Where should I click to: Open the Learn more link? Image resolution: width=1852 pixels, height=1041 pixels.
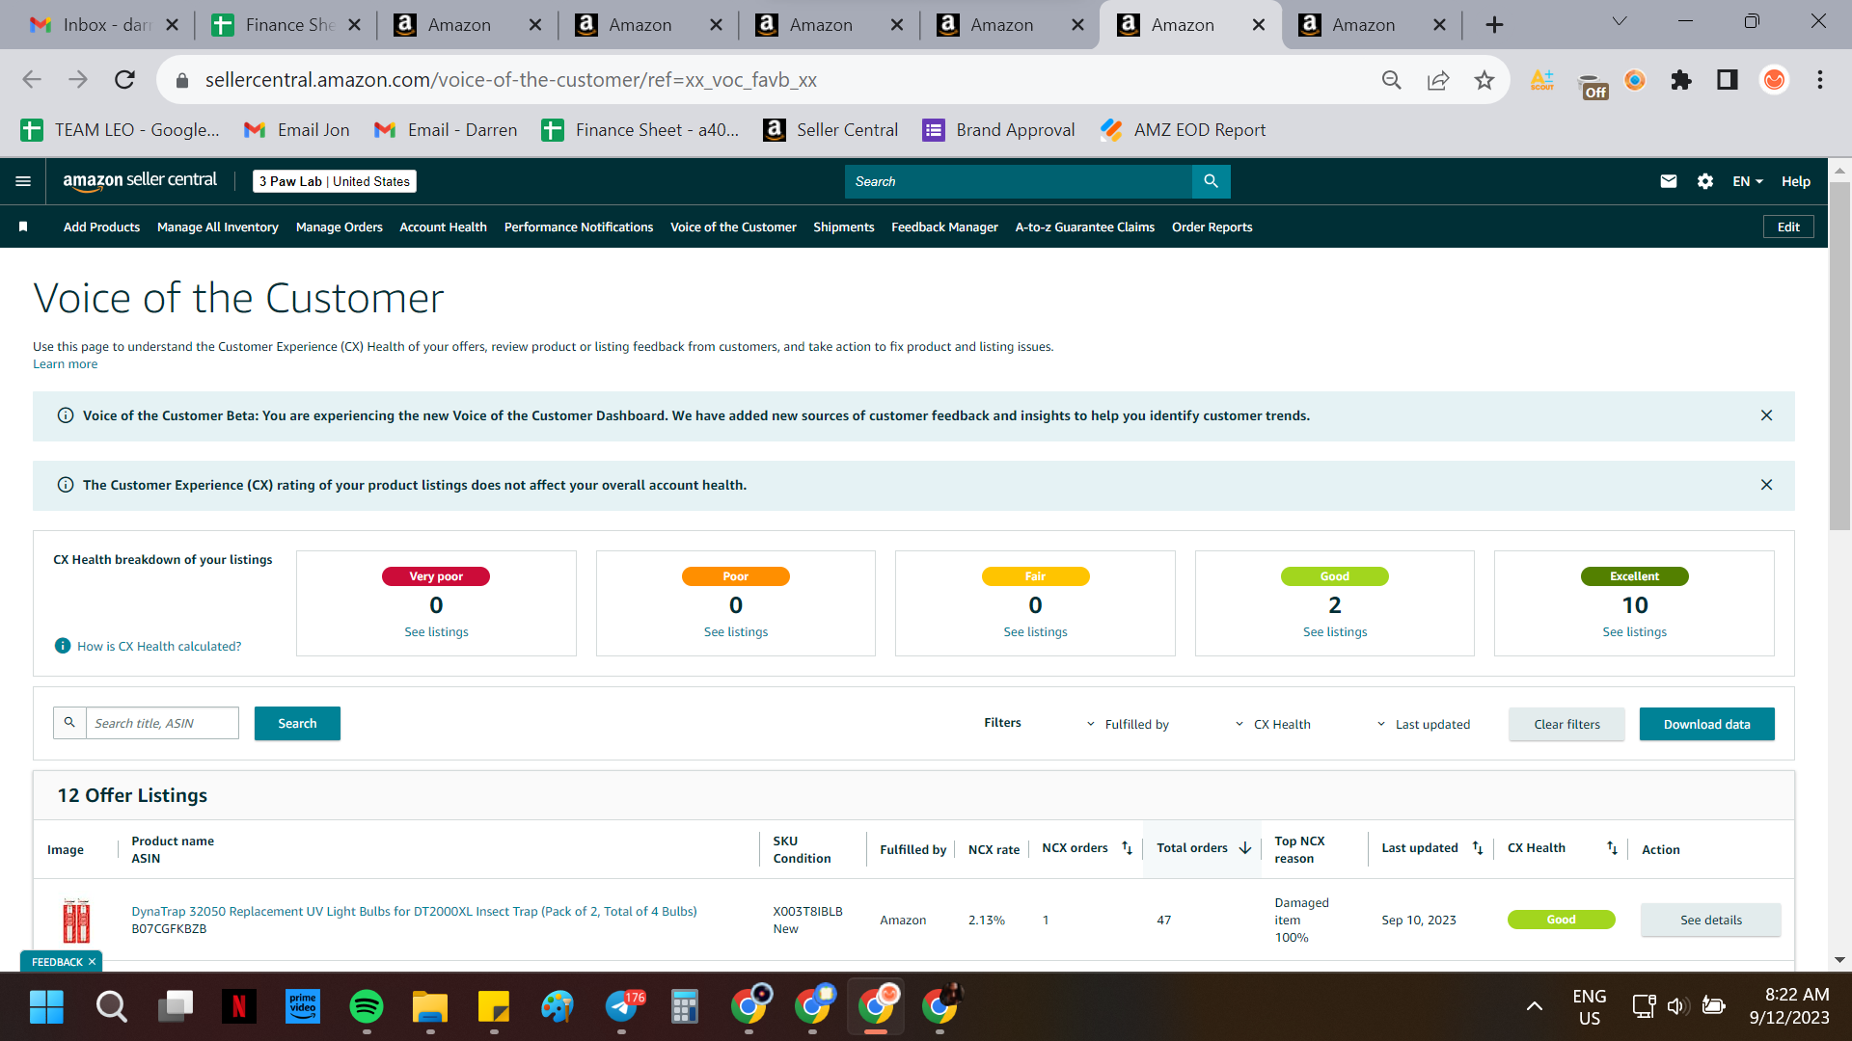65,364
